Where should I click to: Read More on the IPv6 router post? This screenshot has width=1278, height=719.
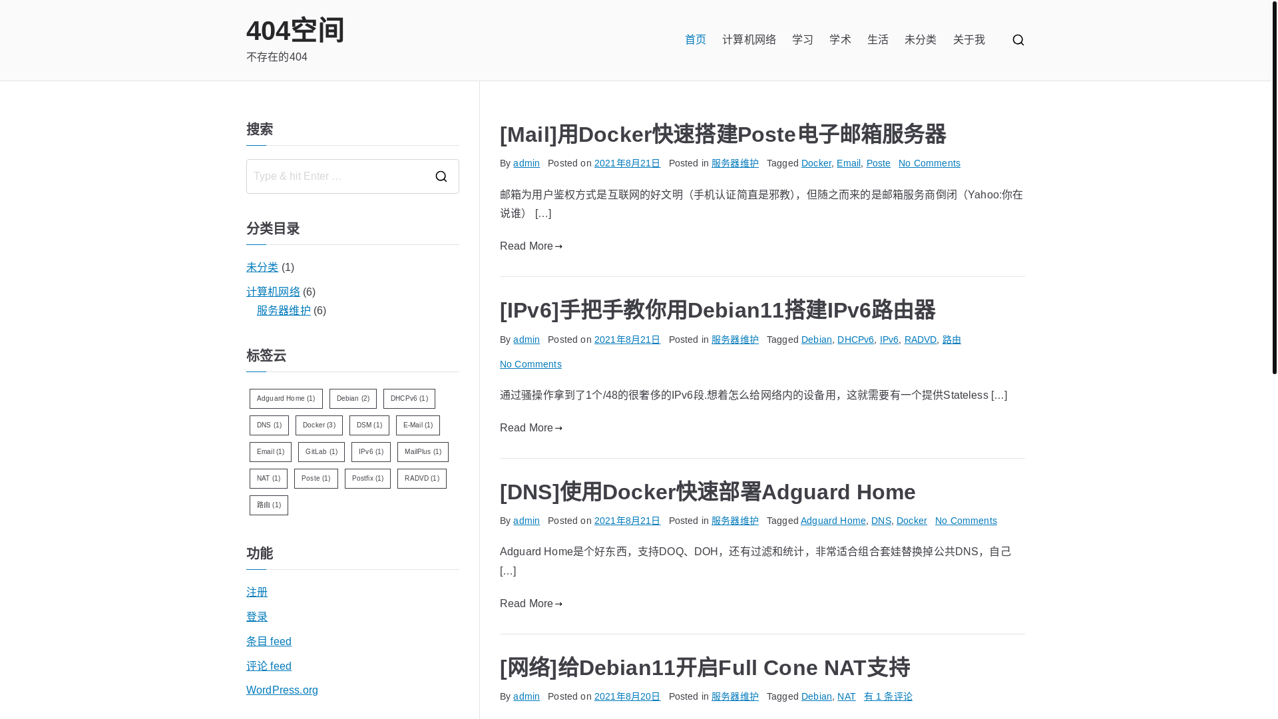point(531,428)
